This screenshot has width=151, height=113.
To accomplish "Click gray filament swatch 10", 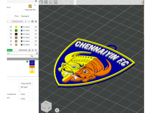I will (16, 41).
